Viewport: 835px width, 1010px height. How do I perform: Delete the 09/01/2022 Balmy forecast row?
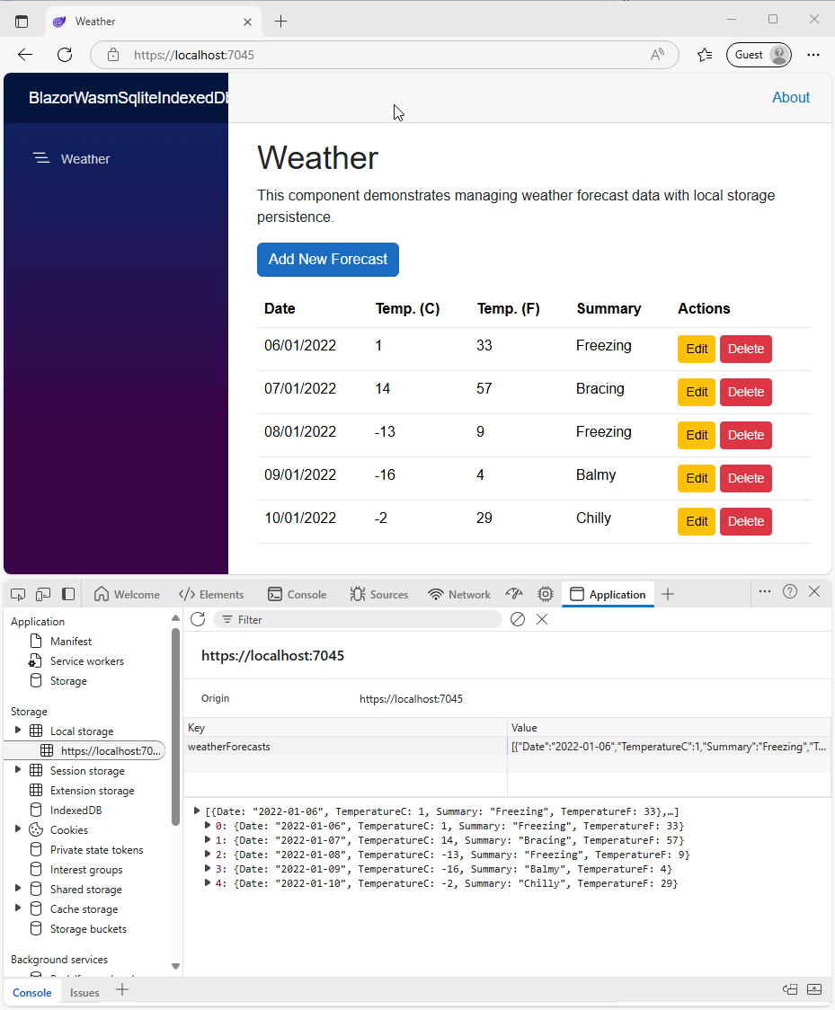745,478
